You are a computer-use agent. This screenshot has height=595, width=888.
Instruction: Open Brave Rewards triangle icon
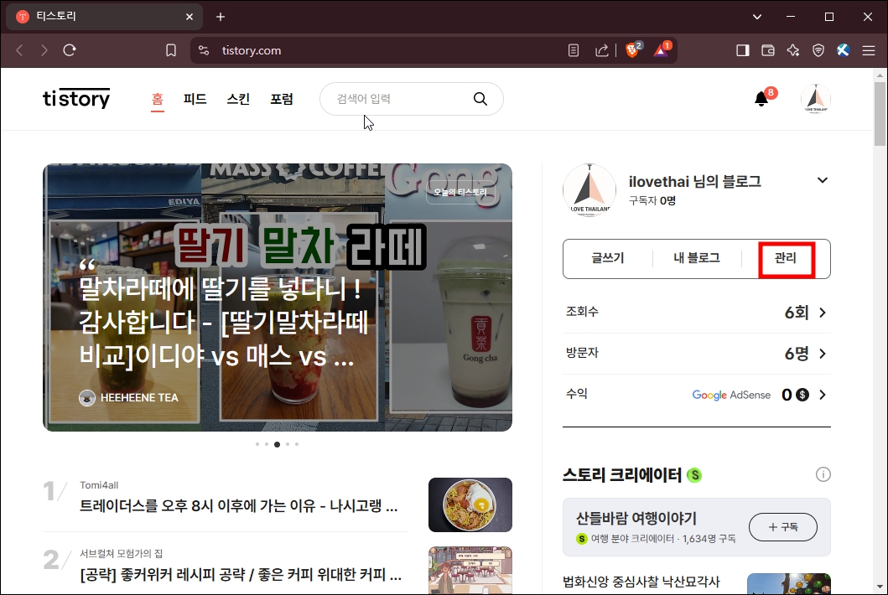[661, 50]
